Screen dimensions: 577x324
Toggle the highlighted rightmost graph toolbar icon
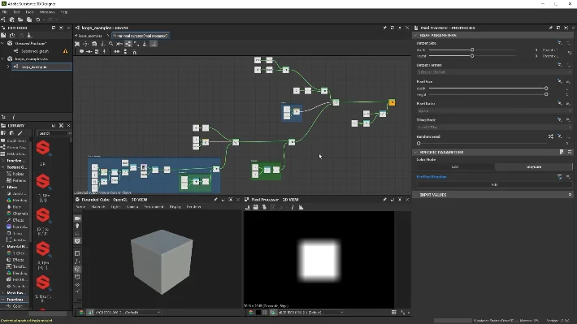(x=154, y=44)
